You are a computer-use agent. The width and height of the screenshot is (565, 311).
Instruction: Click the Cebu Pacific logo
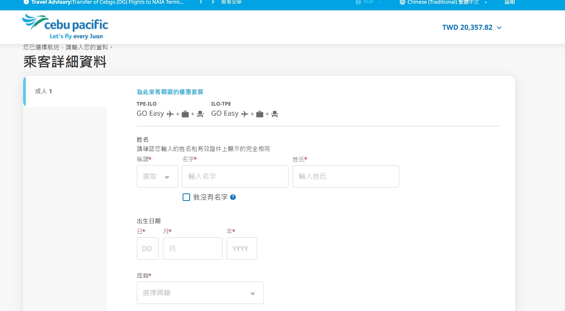[x=65, y=26]
